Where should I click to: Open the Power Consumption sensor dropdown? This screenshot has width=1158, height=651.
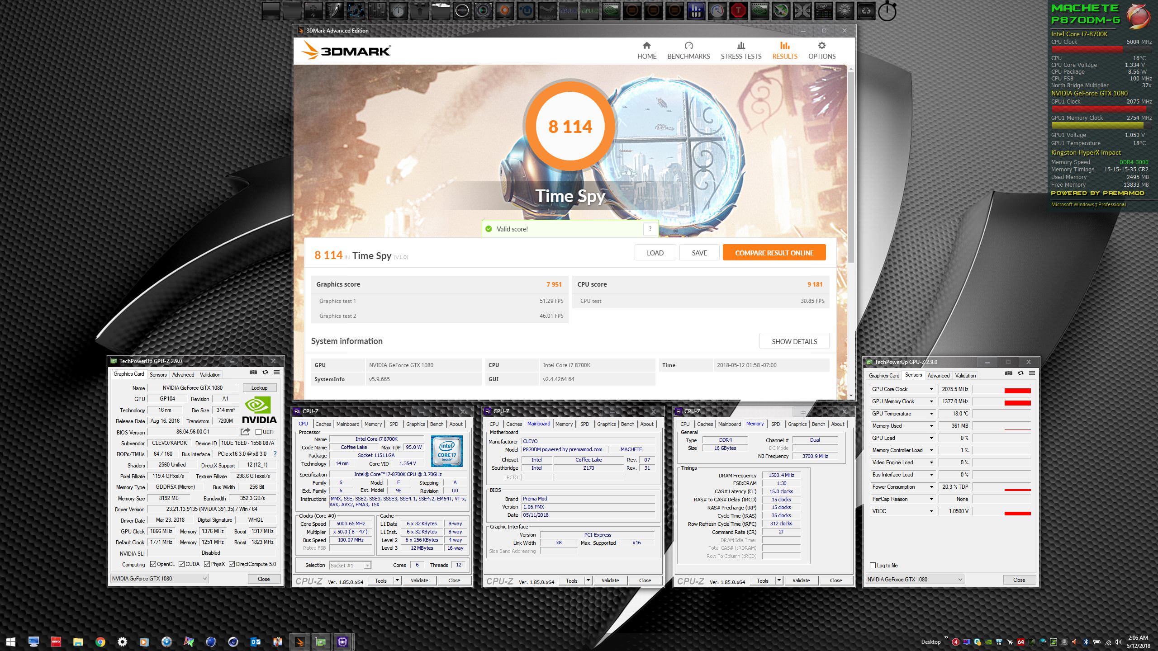pyautogui.click(x=931, y=487)
